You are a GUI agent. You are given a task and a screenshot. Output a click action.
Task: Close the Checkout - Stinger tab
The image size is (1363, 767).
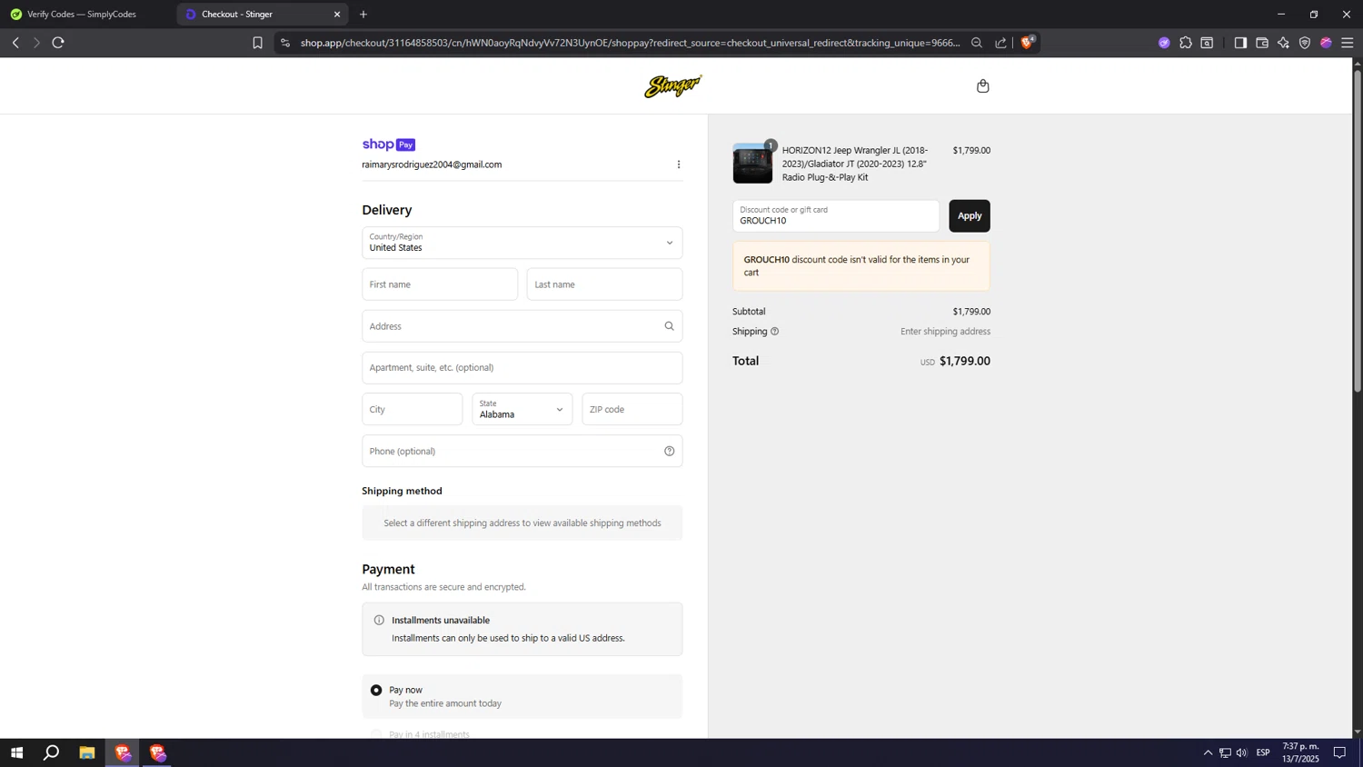[337, 15]
